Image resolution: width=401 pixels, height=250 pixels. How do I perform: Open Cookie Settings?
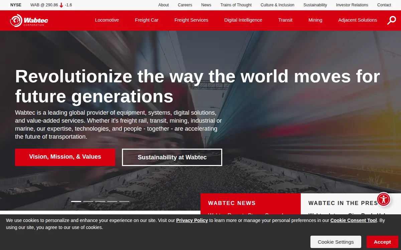[336, 242]
